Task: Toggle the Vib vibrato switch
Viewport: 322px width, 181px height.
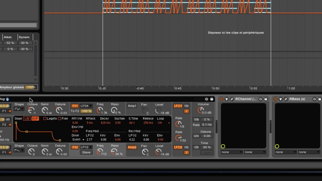Action: click(196, 119)
